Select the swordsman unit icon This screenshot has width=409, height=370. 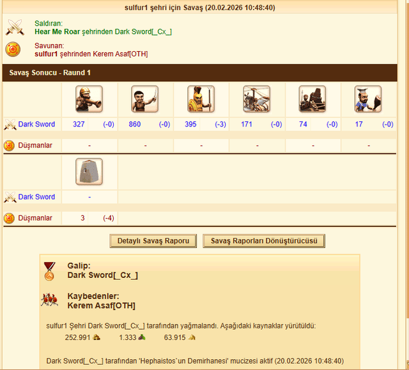coord(145,99)
